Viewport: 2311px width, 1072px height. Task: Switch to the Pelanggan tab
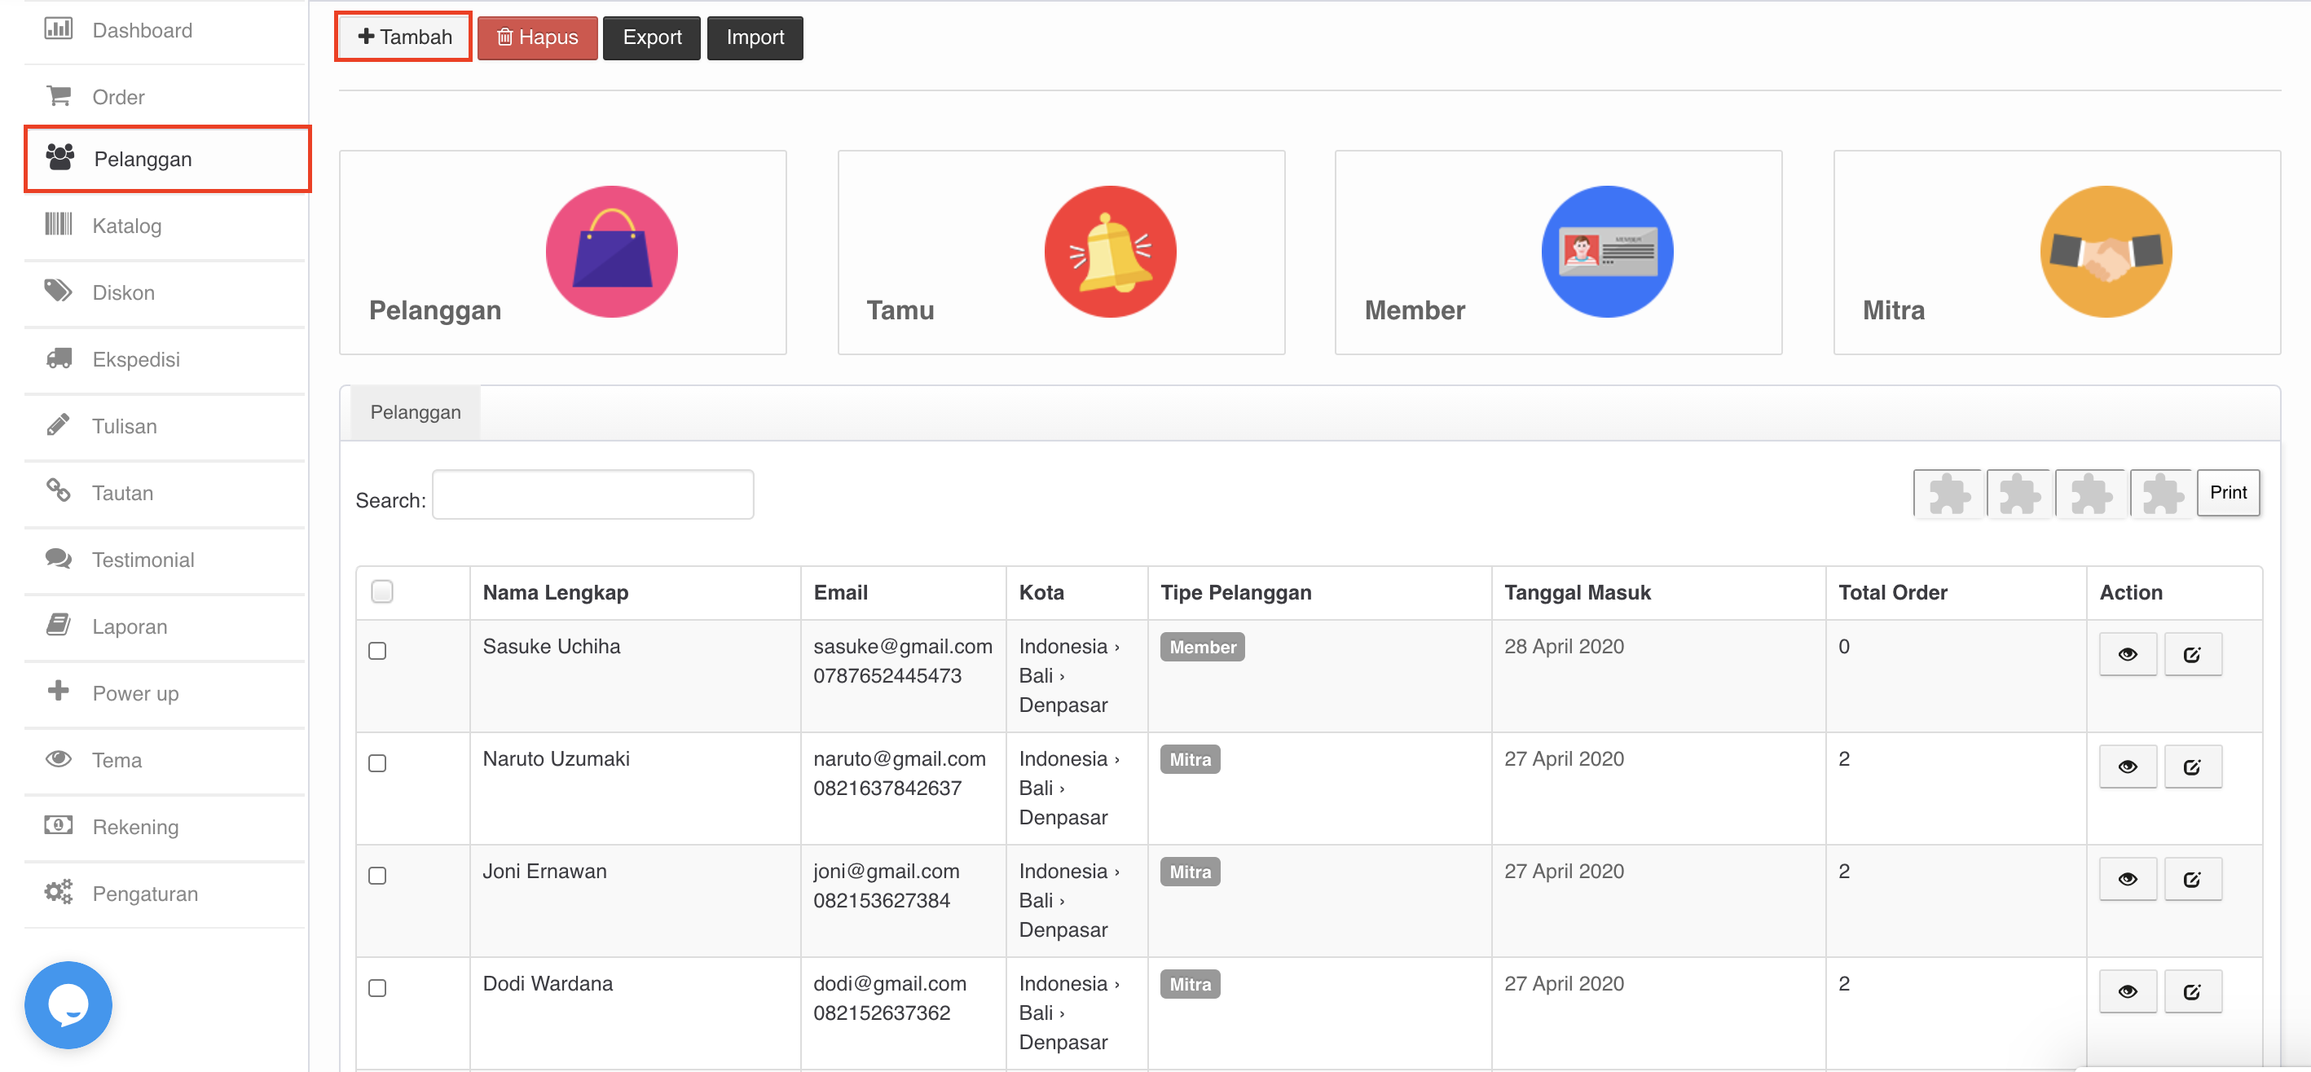pos(415,411)
